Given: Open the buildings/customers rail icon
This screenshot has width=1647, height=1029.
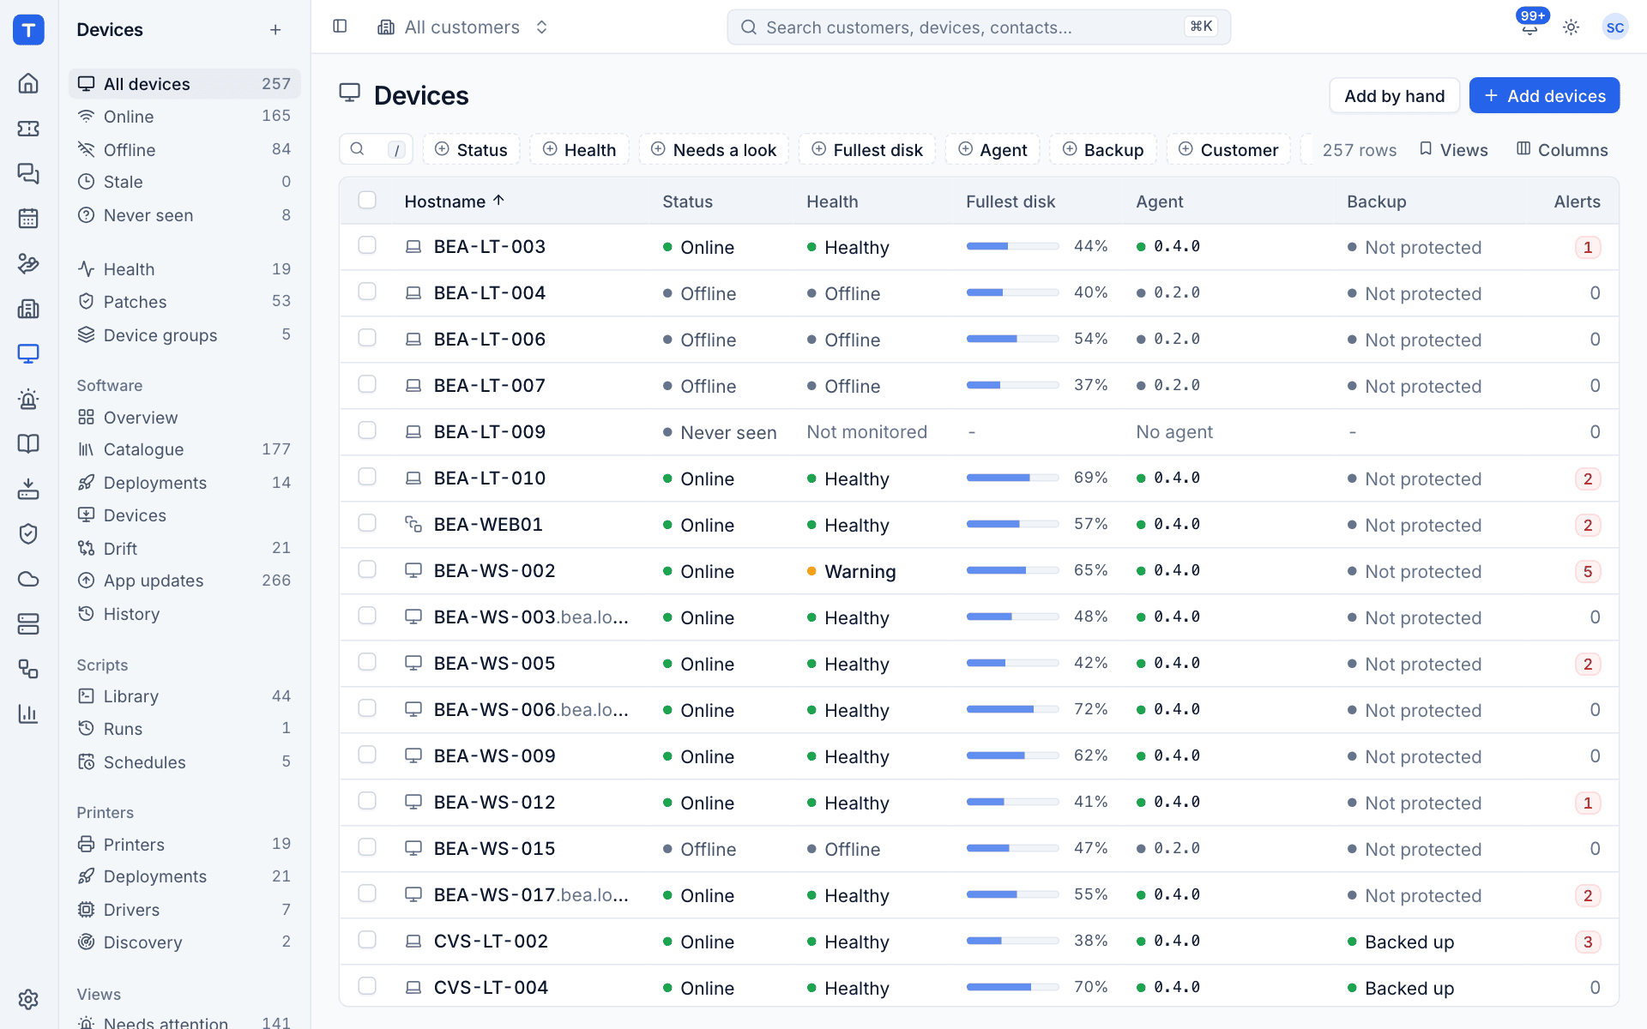Looking at the screenshot, I should (x=28, y=309).
